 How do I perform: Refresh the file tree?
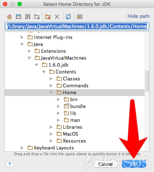coord(68,17)
